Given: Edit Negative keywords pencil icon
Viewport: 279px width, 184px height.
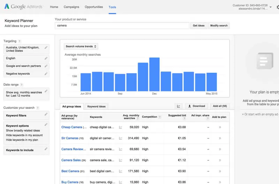Looking at the screenshot, I should coord(46,74).
